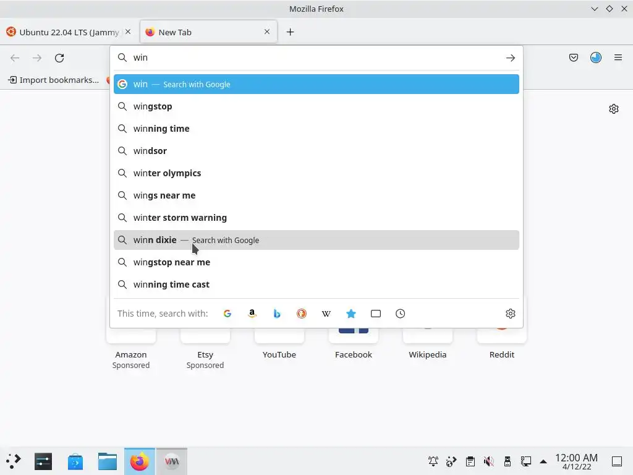Open network connections tray icon
The height and width of the screenshot is (475, 633).
pyautogui.click(x=525, y=461)
